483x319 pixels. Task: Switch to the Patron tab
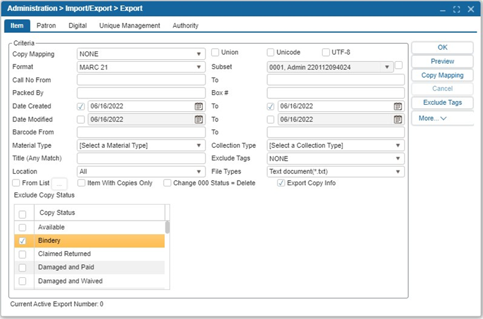(46, 26)
